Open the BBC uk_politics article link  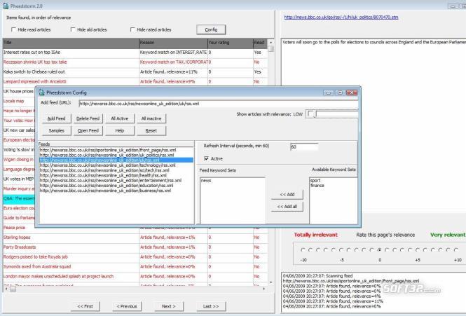click(341, 18)
